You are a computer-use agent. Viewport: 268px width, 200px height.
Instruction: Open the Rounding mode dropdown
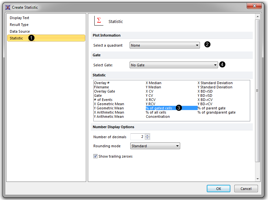coord(155,146)
